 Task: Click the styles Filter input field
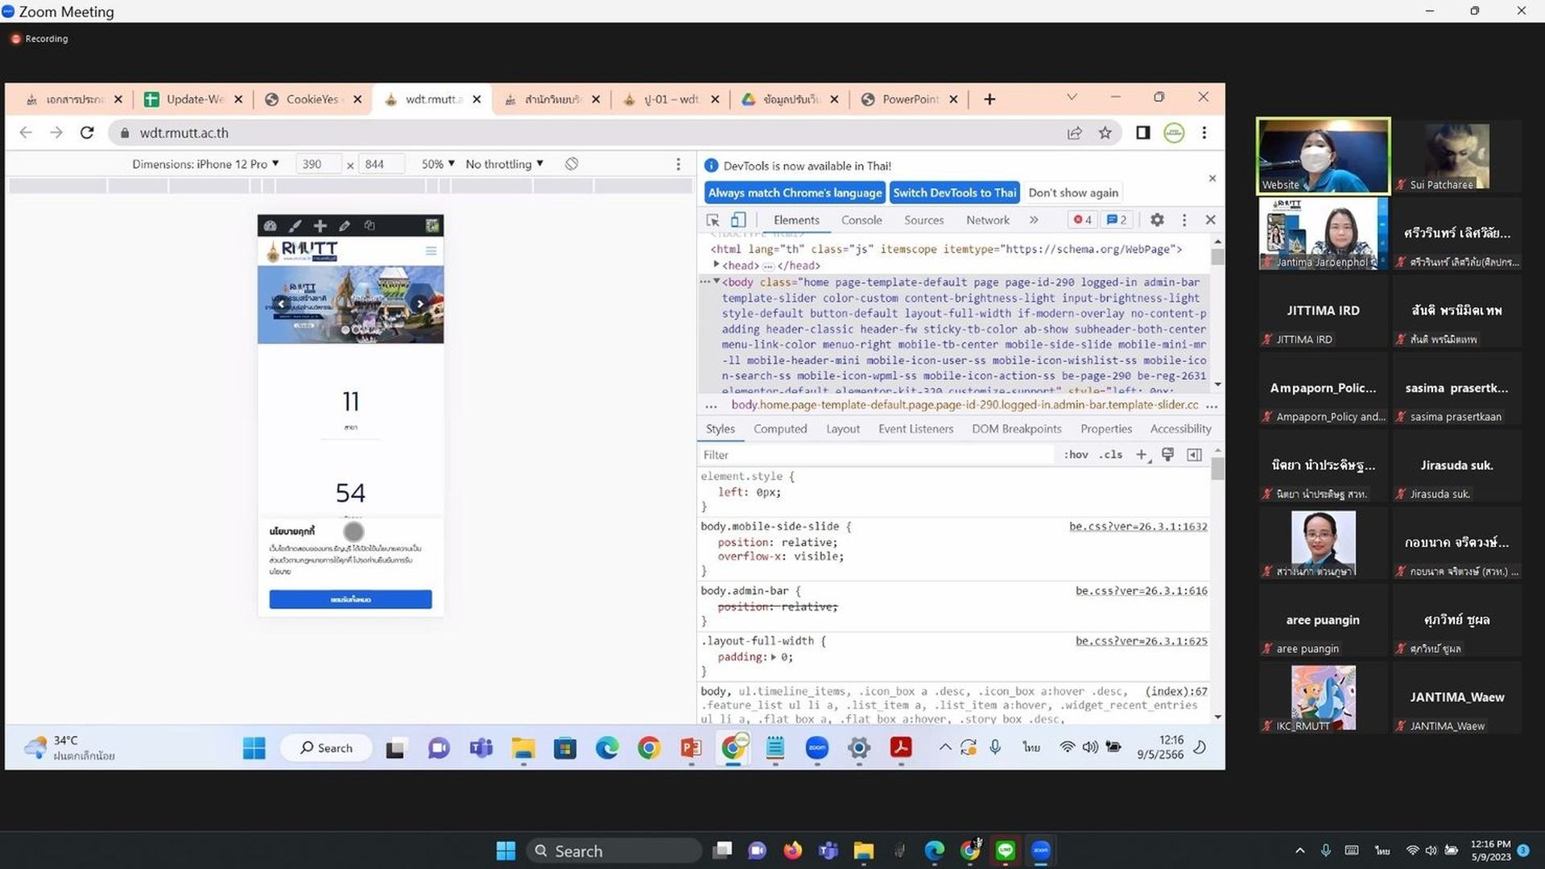click(876, 455)
